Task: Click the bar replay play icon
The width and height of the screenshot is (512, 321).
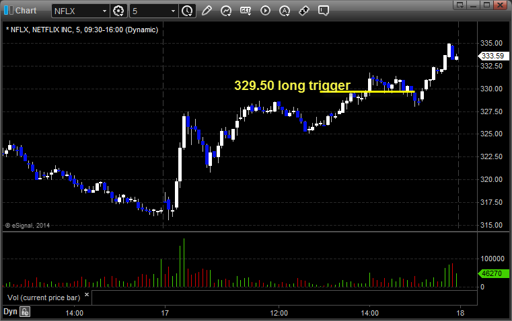Action: coord(265,11)
